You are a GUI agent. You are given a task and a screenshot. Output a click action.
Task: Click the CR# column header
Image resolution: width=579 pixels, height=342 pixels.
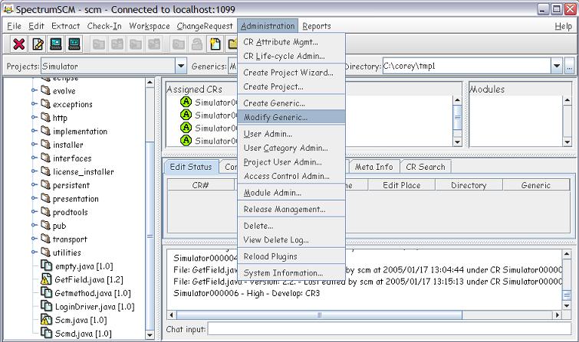coord(200,185)
